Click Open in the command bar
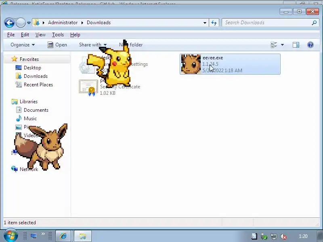Screen dimensions: 323x242 point(57,45)
